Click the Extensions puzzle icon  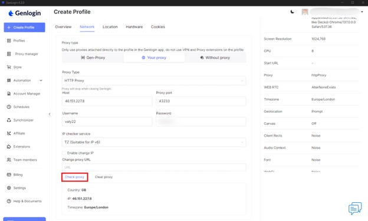pyautogui.click(x=9, y=146)
